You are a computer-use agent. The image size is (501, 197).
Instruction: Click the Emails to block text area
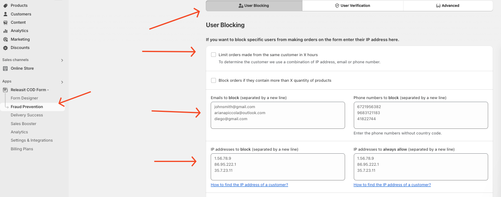coord(278,115)
